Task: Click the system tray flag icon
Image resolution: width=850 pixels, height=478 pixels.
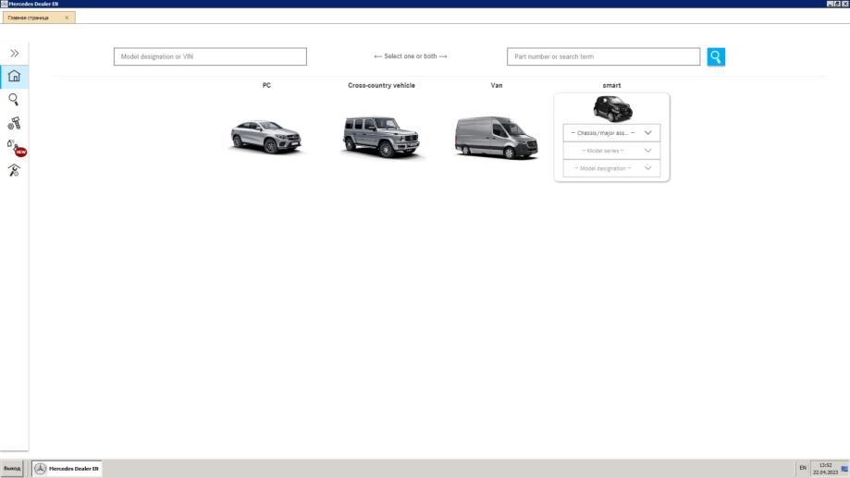Action: coord(844,470)
